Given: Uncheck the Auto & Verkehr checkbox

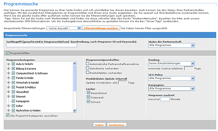Looking at the screenshot, I should [x=13, y=64].
